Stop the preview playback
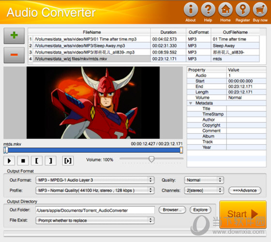 (x=23, y=161)
